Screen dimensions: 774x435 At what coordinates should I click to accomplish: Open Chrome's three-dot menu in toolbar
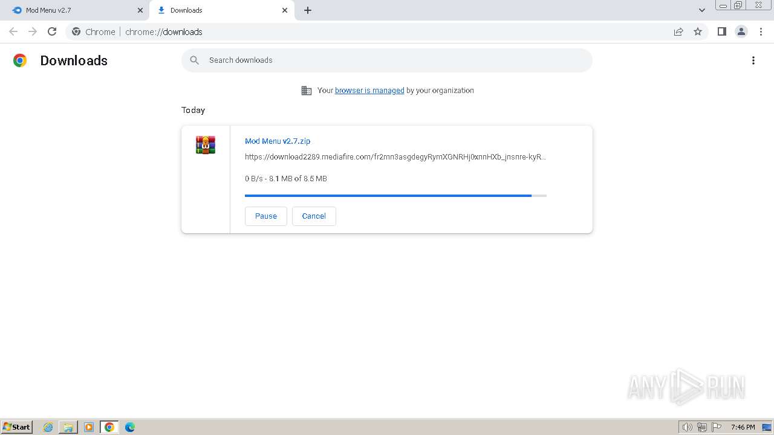coord(761,31)
